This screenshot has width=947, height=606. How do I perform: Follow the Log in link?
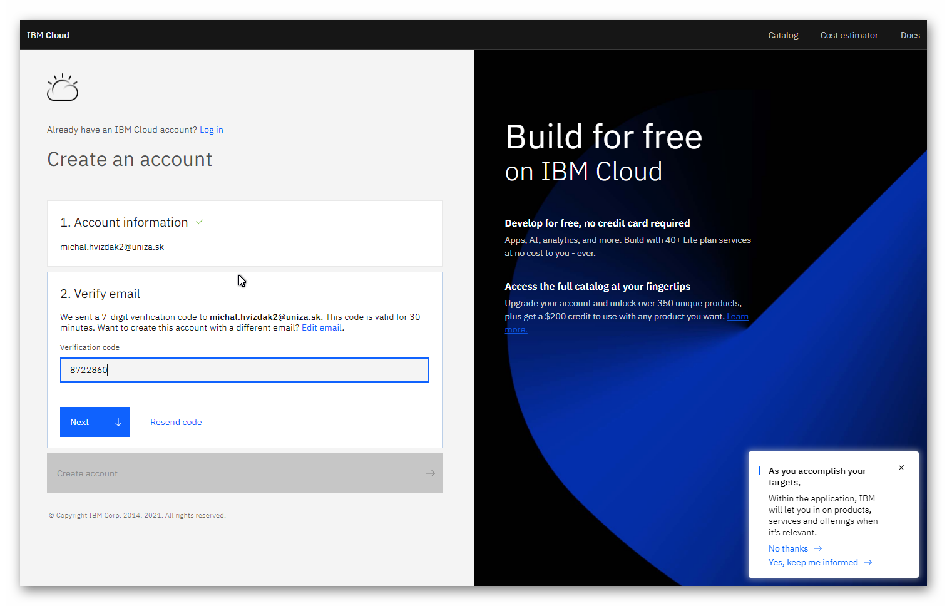click(211, 130)
